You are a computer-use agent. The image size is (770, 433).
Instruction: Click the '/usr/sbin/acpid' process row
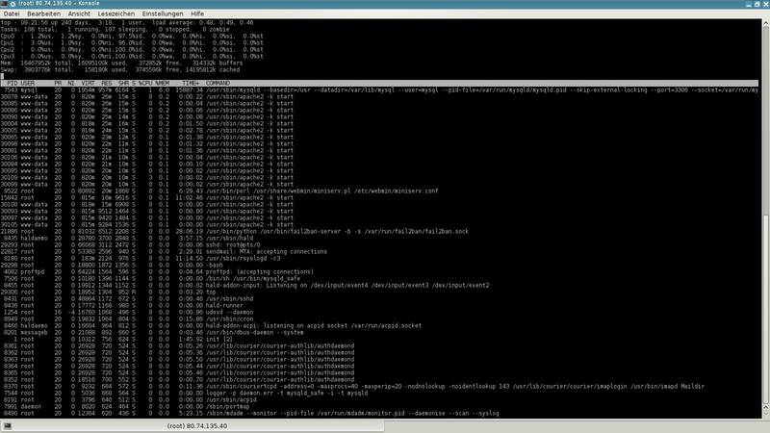(x=129, y=399)
